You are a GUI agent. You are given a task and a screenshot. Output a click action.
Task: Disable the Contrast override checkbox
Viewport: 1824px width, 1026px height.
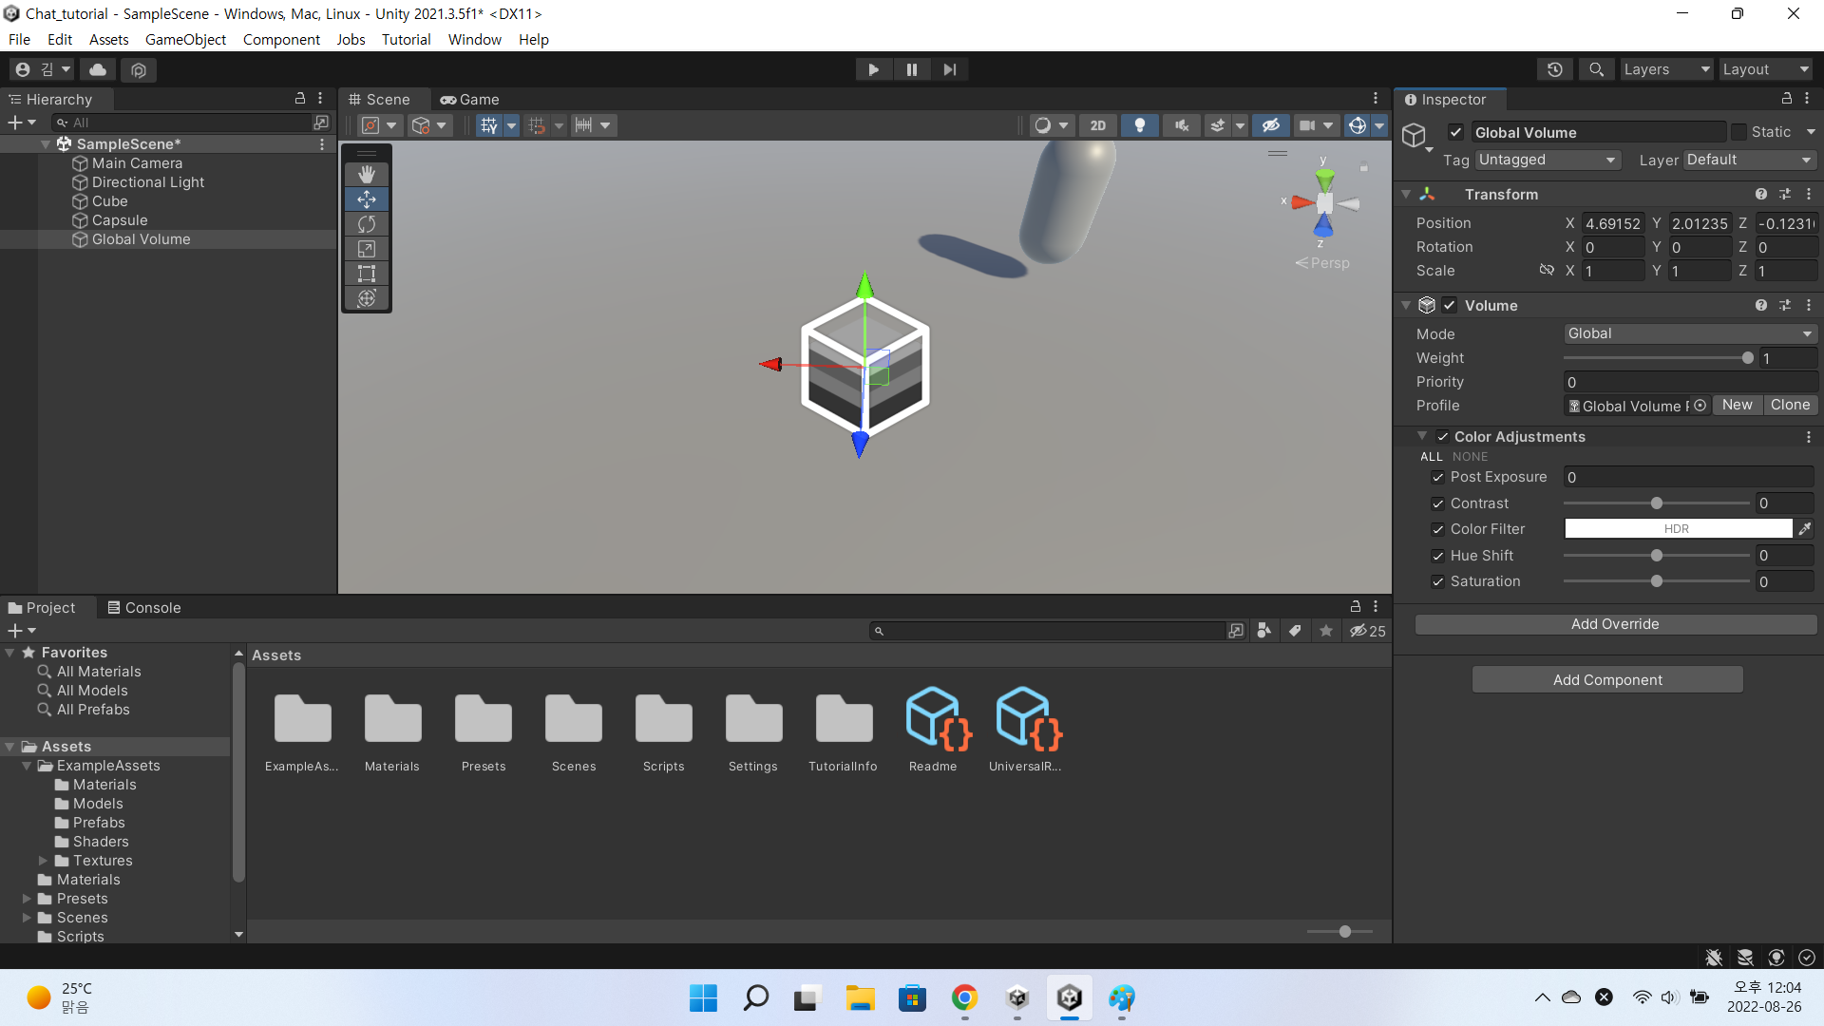(x=1437, y=503)
